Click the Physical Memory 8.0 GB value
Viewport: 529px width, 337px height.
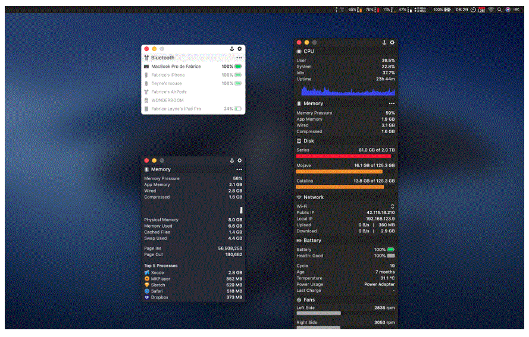235,220
